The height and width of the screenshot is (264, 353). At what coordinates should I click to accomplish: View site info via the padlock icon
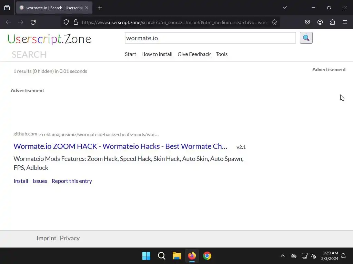tap(76, 22)
